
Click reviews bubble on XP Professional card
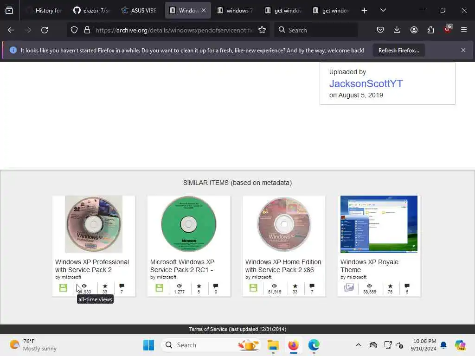point(122,286)
